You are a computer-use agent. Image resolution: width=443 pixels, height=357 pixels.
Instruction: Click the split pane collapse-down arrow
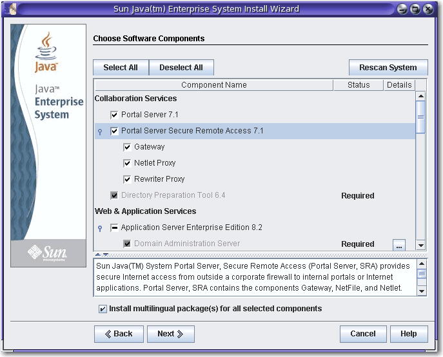coord(106,255)
